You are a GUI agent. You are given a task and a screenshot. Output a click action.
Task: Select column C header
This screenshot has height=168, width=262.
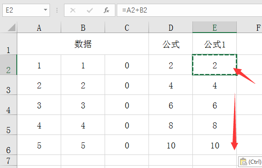coord(127,27)
